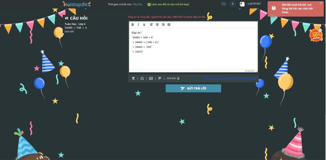Open the EN keyboard input tool

(x=151, y=78)
